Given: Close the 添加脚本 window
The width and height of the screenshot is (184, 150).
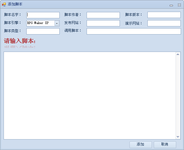Looking at the screenshot, I should coord(179,5).
